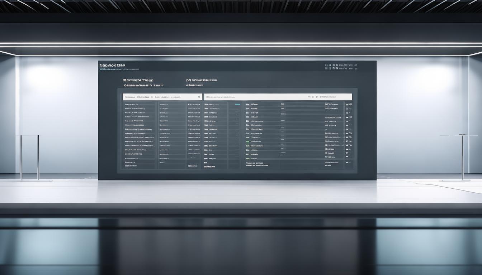482x275 pixels.
Task: Select the second large heading tab above the table
Action: (202, 81)
